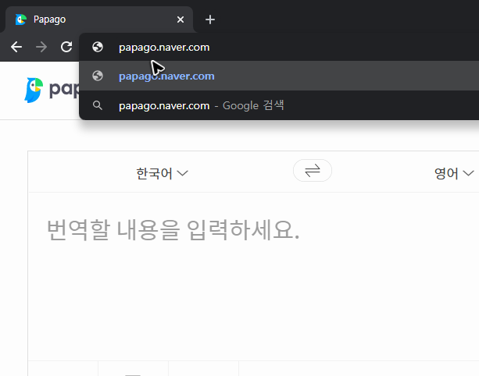Open the 한국어 source language dropdown
479x376 pixels.
[162, 173]
